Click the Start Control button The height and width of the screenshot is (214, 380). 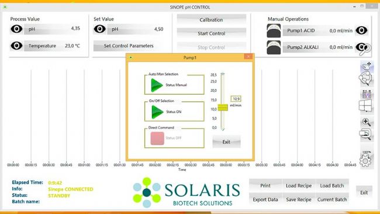[211, 33]
